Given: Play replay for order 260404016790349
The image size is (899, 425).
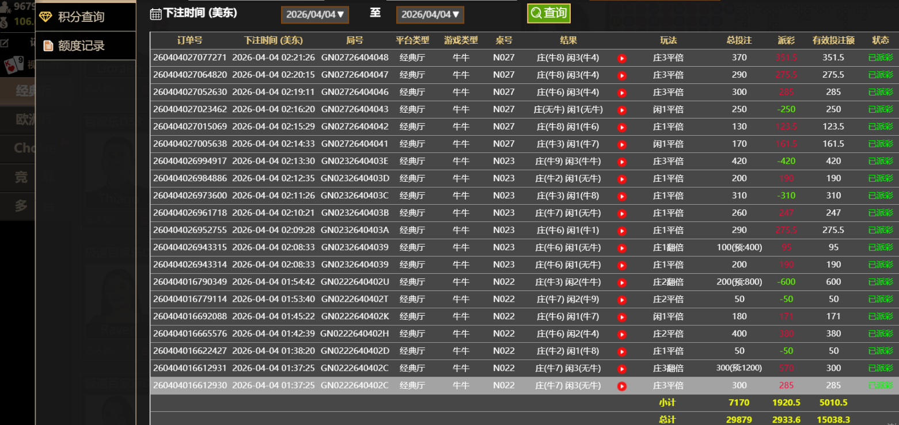Looking at the screenshot, I should [x=622, y=282].
